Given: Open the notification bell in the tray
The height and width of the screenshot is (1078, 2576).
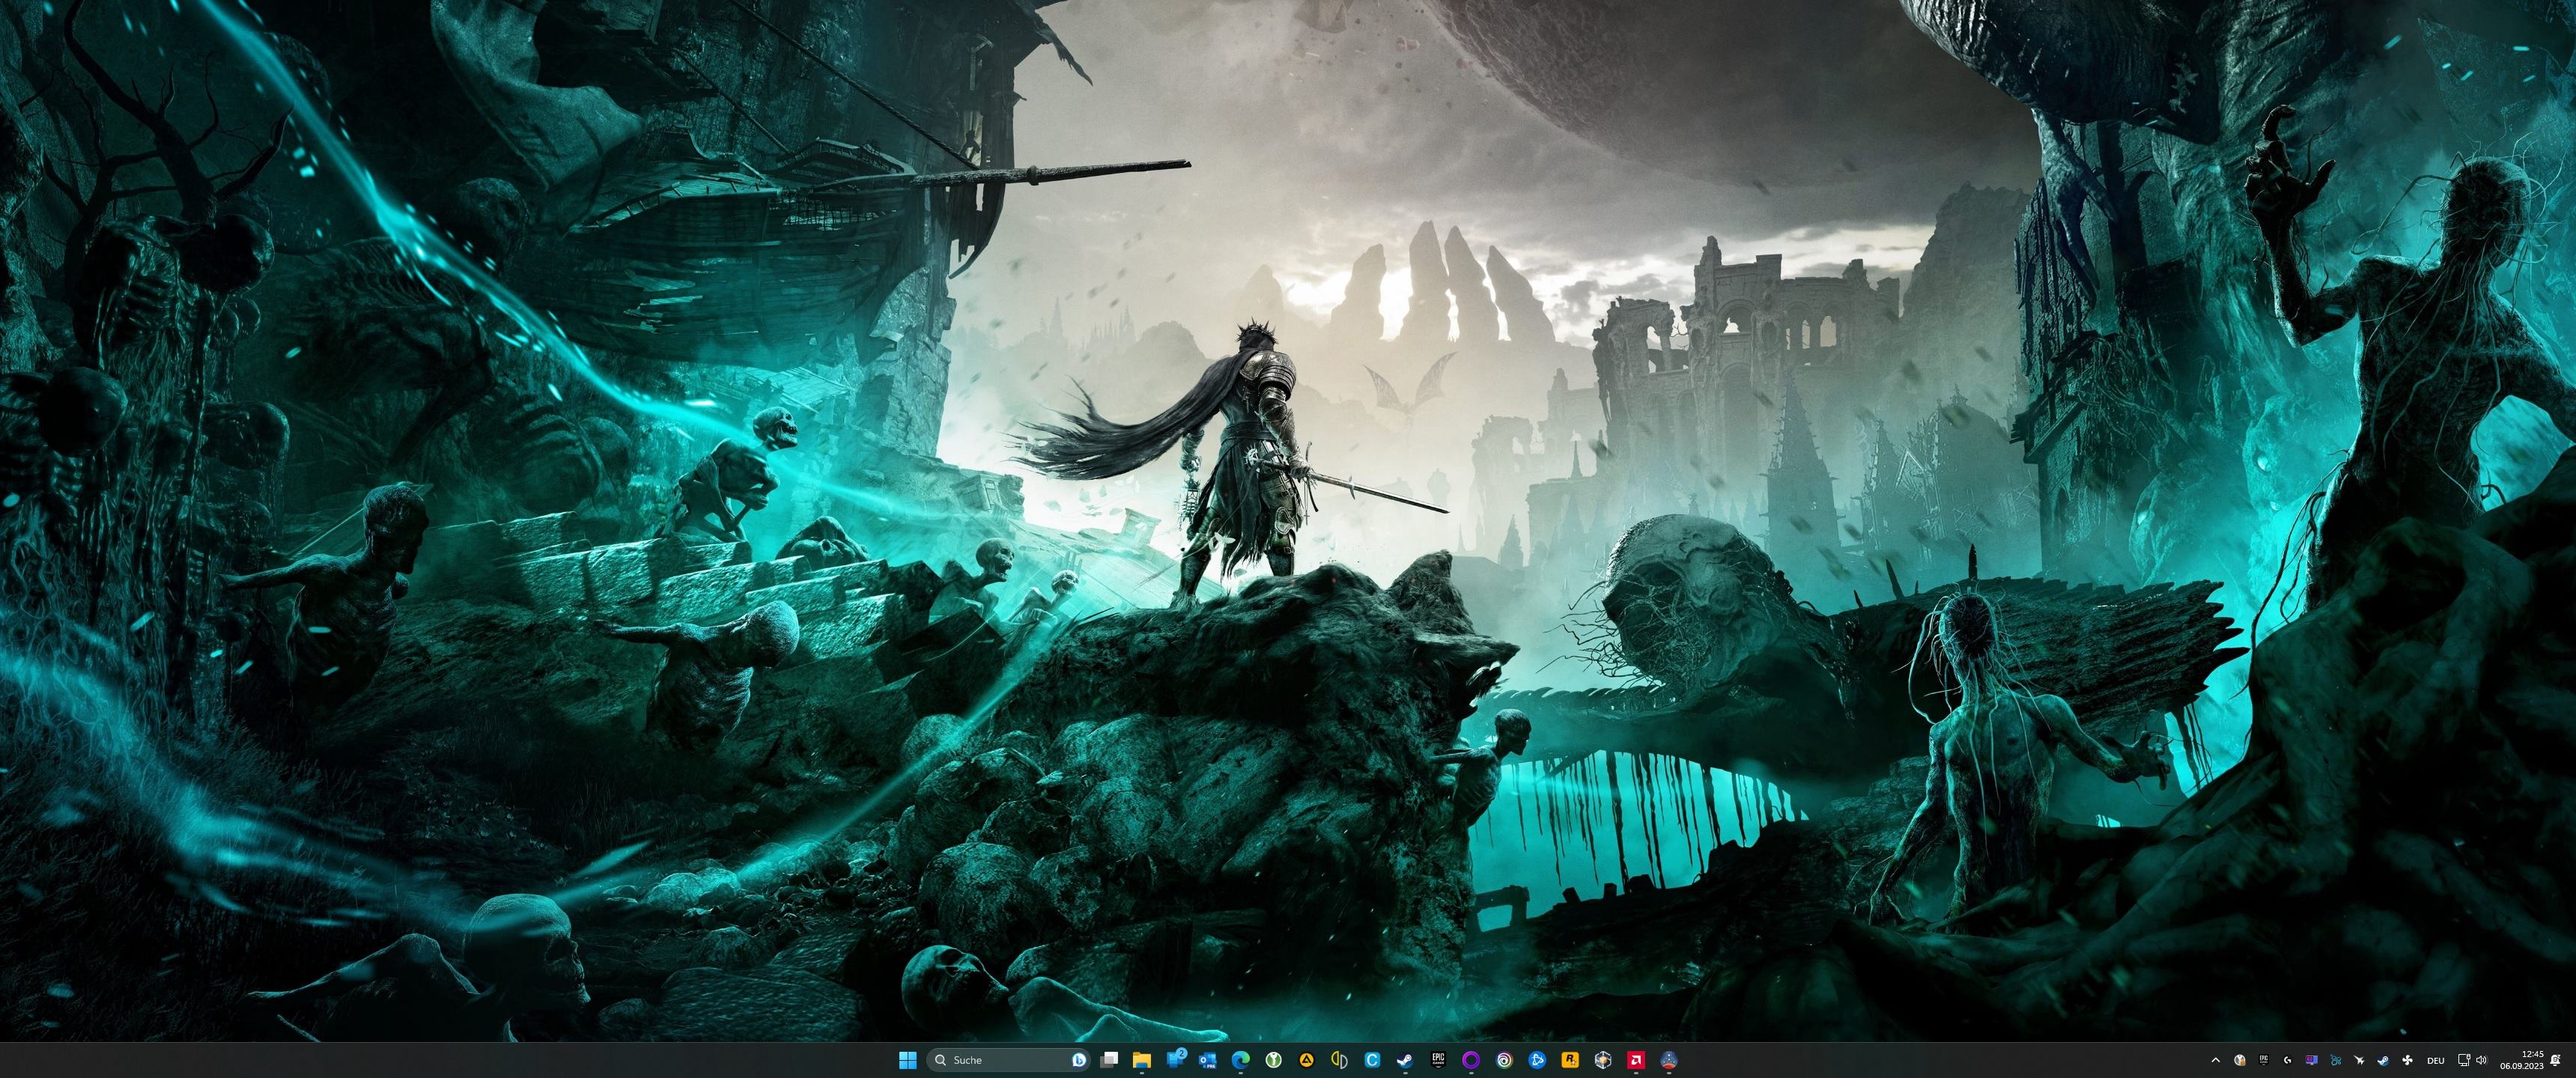Looking at the screenshot, I should (x=2555, y=1060).
